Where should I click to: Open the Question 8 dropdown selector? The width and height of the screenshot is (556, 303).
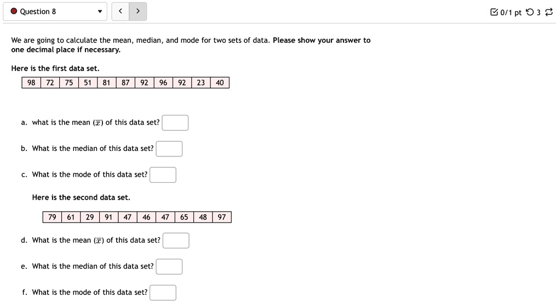point(55,11)
